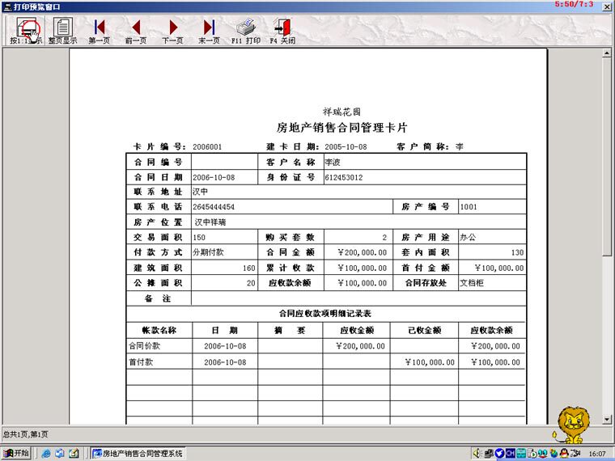The height and width of the screenshot is (461, 615).
Task: Open the QQ penguin tray icon
Action: pos(564,453)
